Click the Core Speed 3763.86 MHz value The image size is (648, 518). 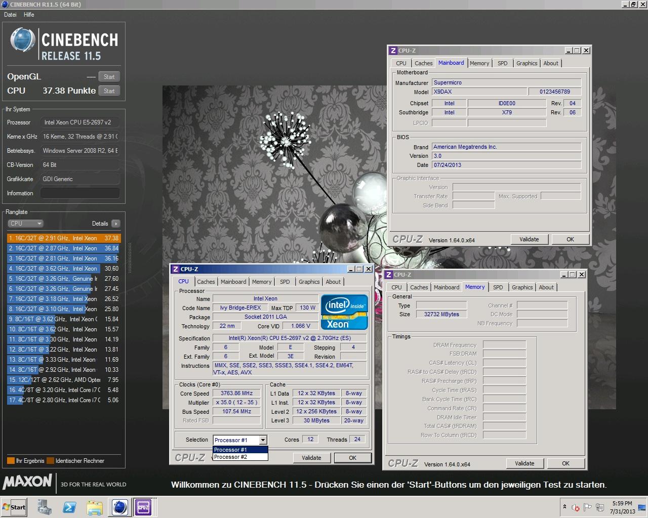pos(236,394)
